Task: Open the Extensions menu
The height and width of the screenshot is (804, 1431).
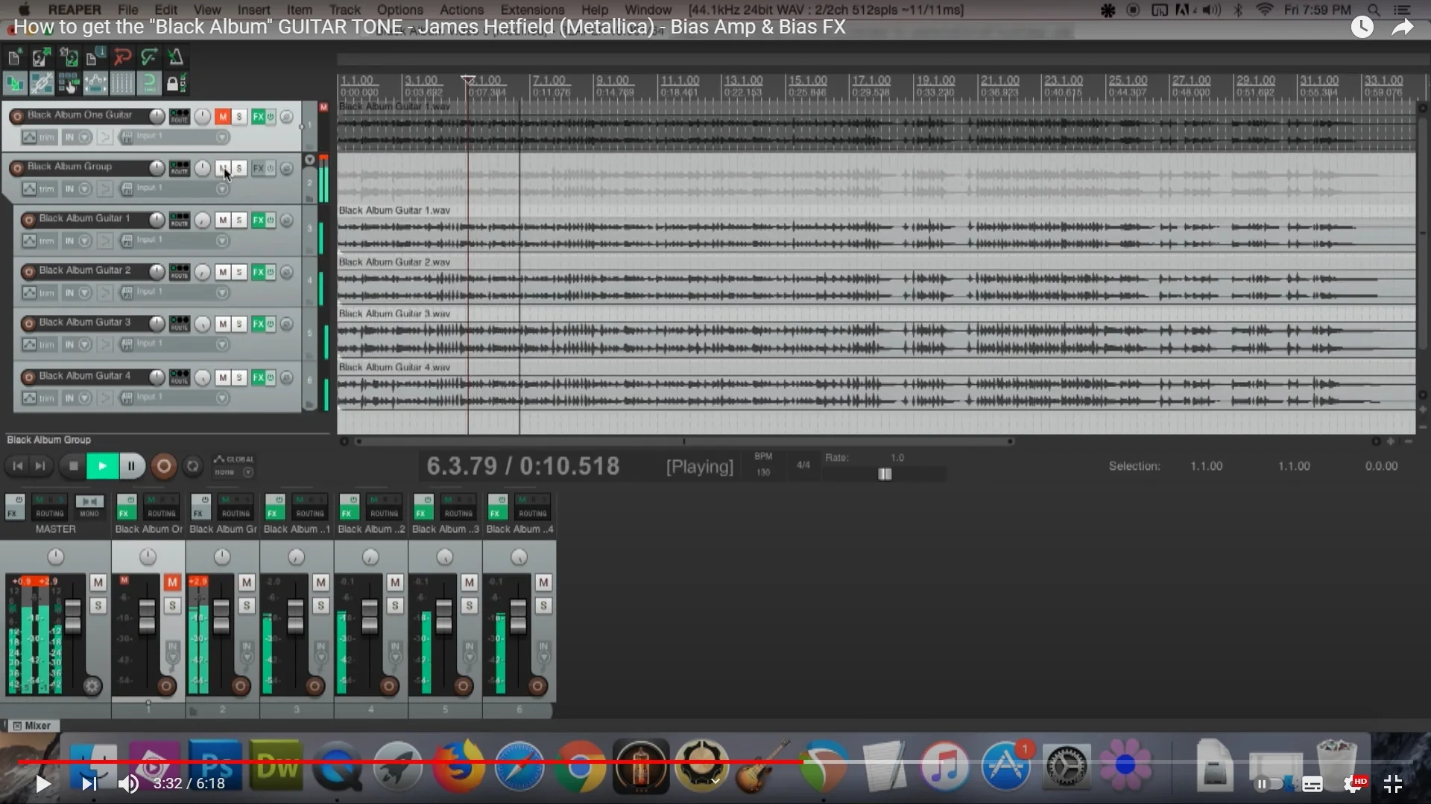Action: (x=532, y=10)
